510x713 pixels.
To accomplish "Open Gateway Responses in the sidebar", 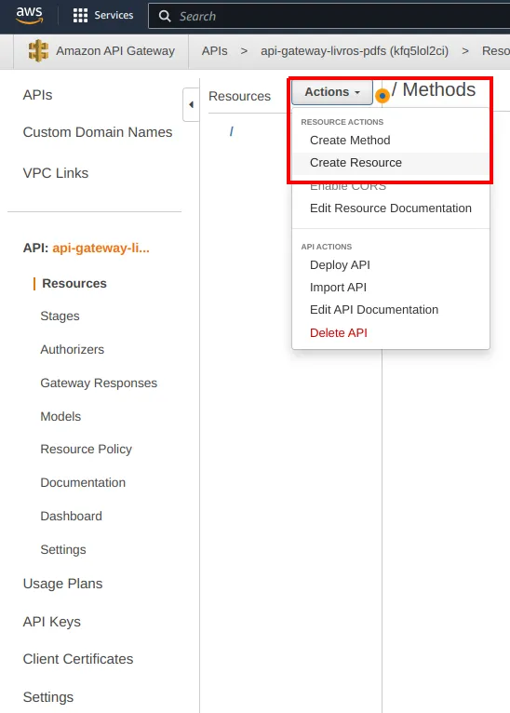I will tap(99, 383).
